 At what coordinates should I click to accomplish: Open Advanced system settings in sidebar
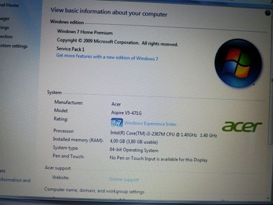click(x=14, y=46)
